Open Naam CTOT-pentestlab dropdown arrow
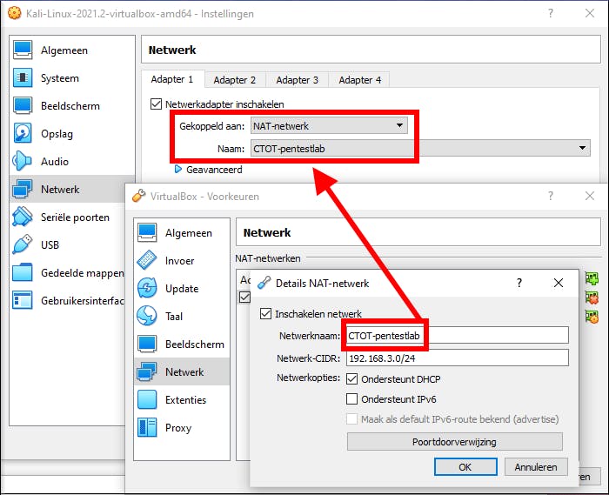Viewport: 609px width, 495px height. [582, 148]
